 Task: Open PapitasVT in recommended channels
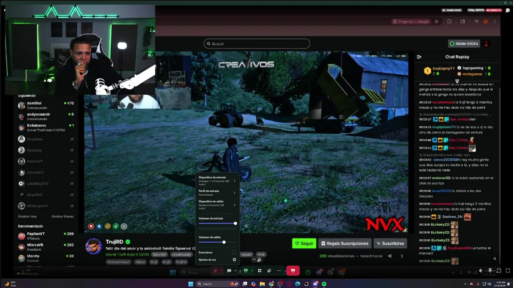point(46,236)
